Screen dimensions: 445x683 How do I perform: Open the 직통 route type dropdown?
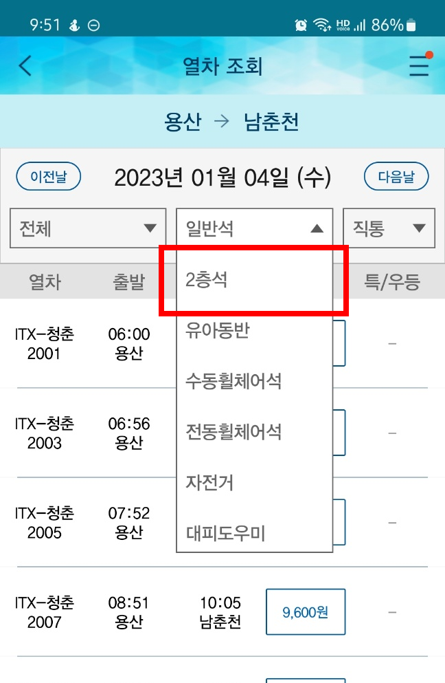[389, 227]
